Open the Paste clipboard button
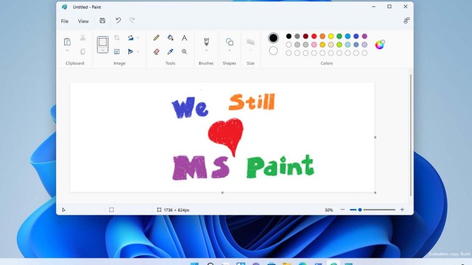Viewport: 472px width, 265px height. pos(67,42)
